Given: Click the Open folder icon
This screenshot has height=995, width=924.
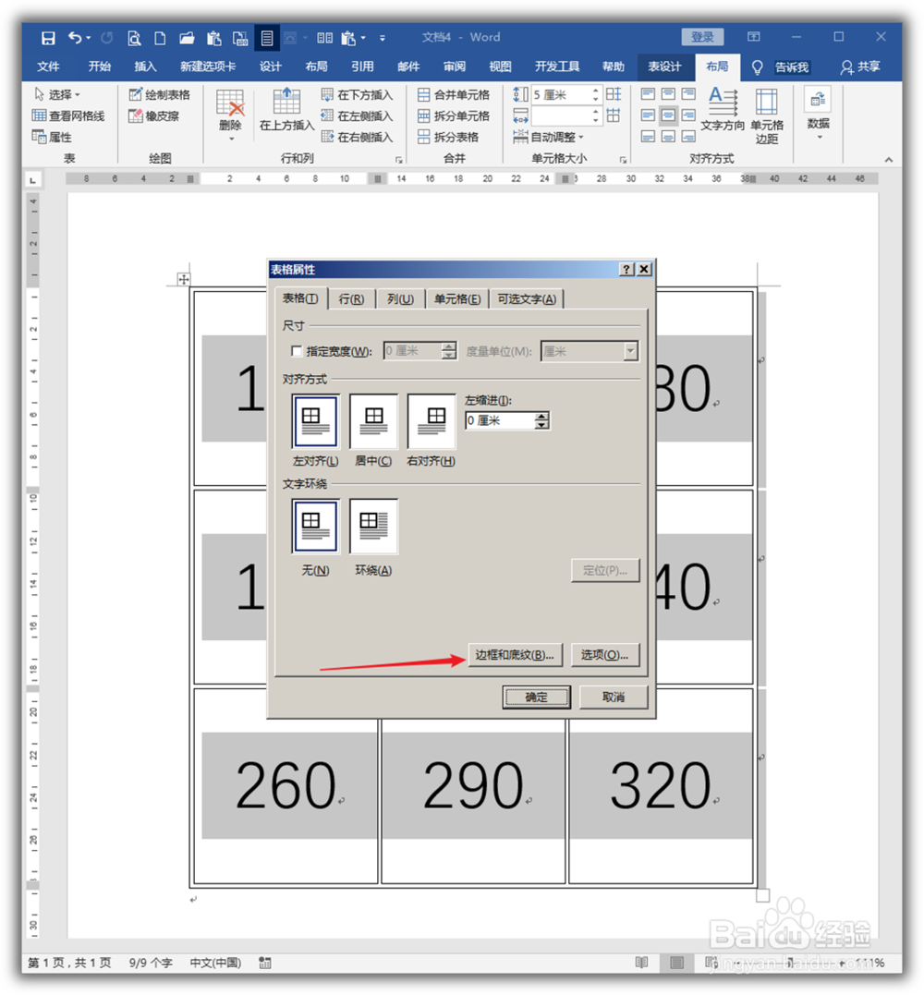Looking at the screenshot, I should [187, 38].
